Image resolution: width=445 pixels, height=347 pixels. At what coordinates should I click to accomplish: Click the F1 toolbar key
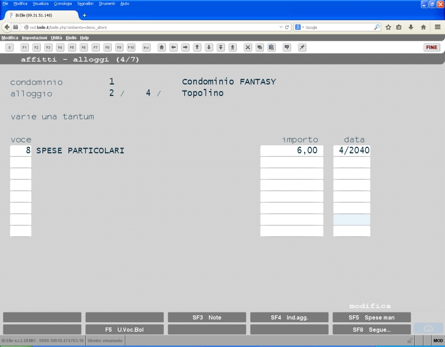[24, 47]
